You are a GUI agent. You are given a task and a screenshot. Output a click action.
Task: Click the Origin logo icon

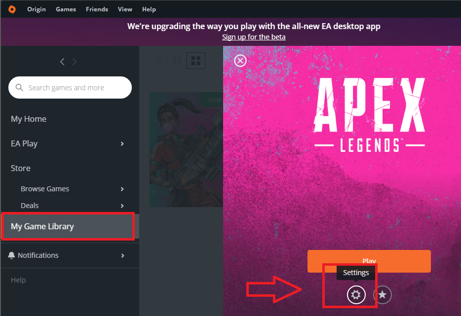pos(12,9)
